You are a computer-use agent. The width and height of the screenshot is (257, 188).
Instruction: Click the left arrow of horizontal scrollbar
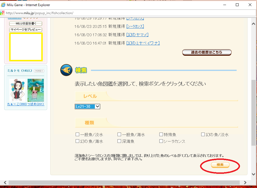click(5, 182)
